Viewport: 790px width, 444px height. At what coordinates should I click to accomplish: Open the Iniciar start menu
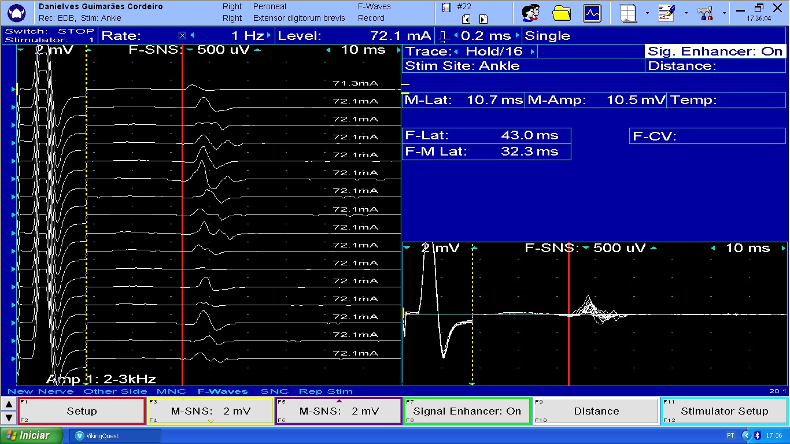pyautogui.click(x=29, y=435)
